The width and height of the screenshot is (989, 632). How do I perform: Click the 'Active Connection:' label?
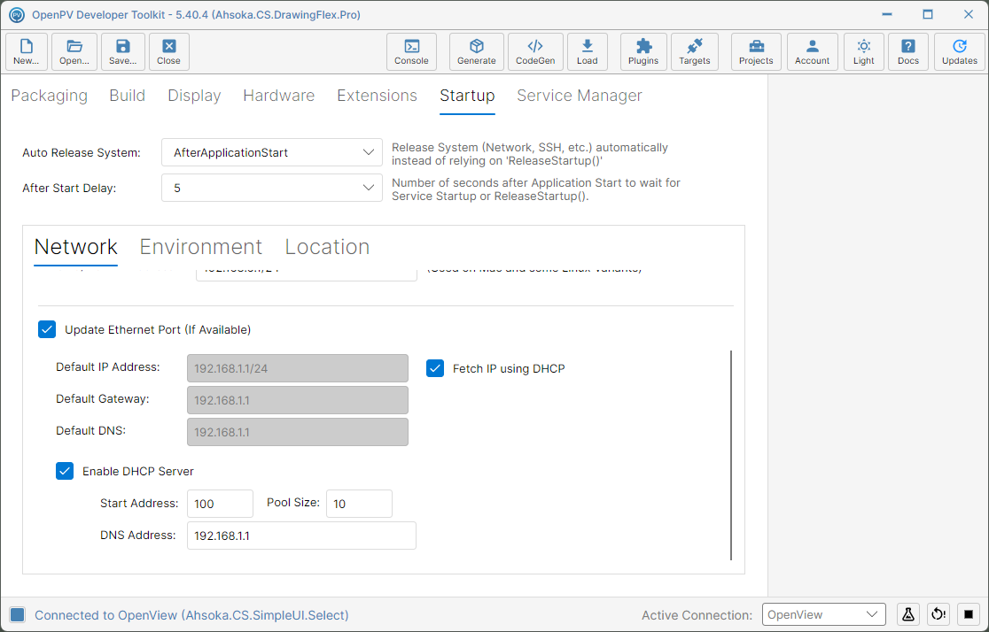click(x=697, y=615)
